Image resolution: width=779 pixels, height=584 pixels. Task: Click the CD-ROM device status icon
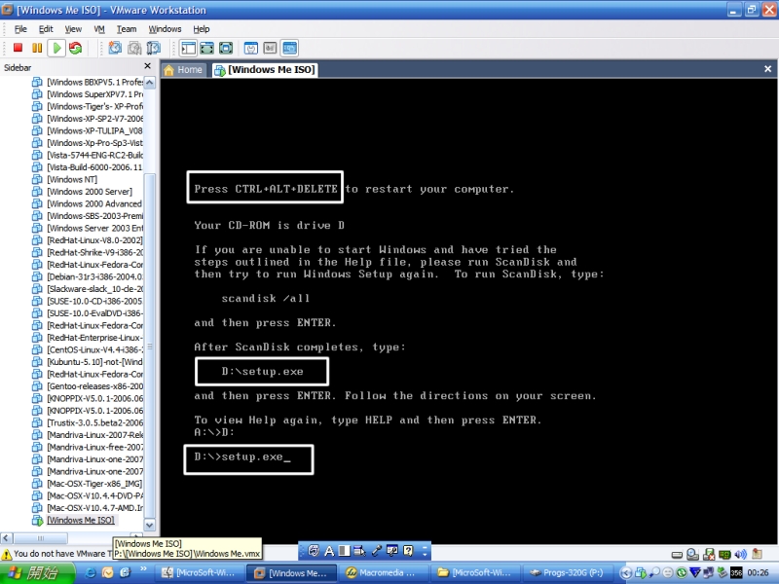tap(692, 554)
